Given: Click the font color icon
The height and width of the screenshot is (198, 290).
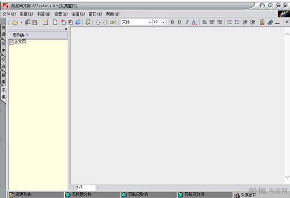Looking at the screenshot, I should [194, 22].
